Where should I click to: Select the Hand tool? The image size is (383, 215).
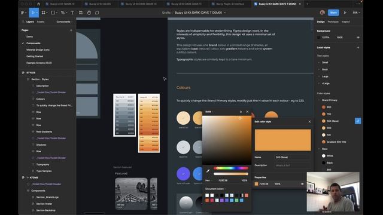(x=89, y=13)
